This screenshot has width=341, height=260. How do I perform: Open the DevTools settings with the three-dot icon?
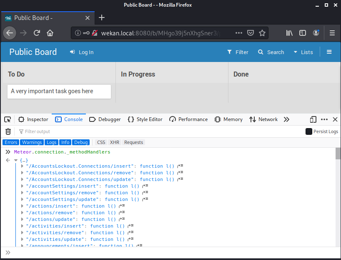324,119
